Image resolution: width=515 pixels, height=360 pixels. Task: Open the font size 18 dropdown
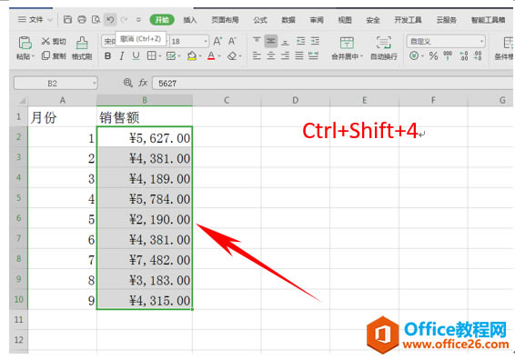206,41
